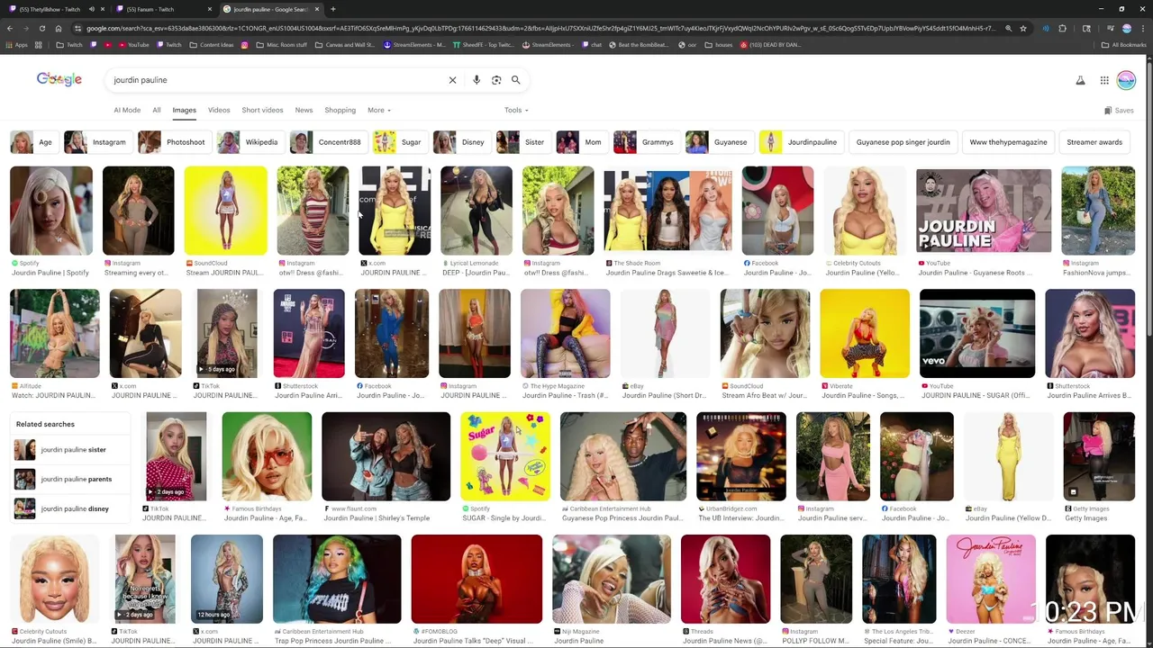Open The Hype Magazine Trash image result
The image size is (1153, 648).
click(x=566, y=334)
